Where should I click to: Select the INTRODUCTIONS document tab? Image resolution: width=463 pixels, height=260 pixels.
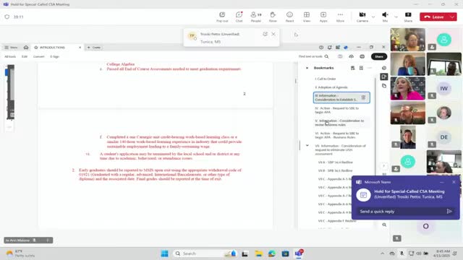(x=53, y=48)
